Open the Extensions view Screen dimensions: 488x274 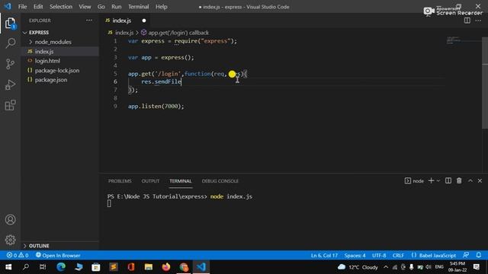[x=10, y=105]
